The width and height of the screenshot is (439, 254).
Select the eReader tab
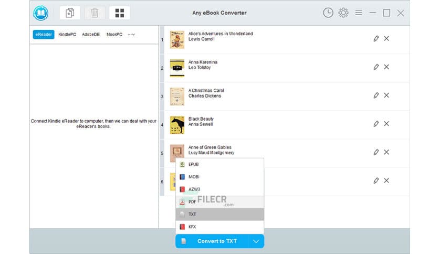[x=44, y=35]
